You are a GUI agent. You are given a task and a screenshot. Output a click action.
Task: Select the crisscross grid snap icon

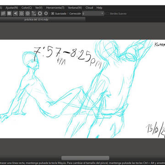click(9, 13)
